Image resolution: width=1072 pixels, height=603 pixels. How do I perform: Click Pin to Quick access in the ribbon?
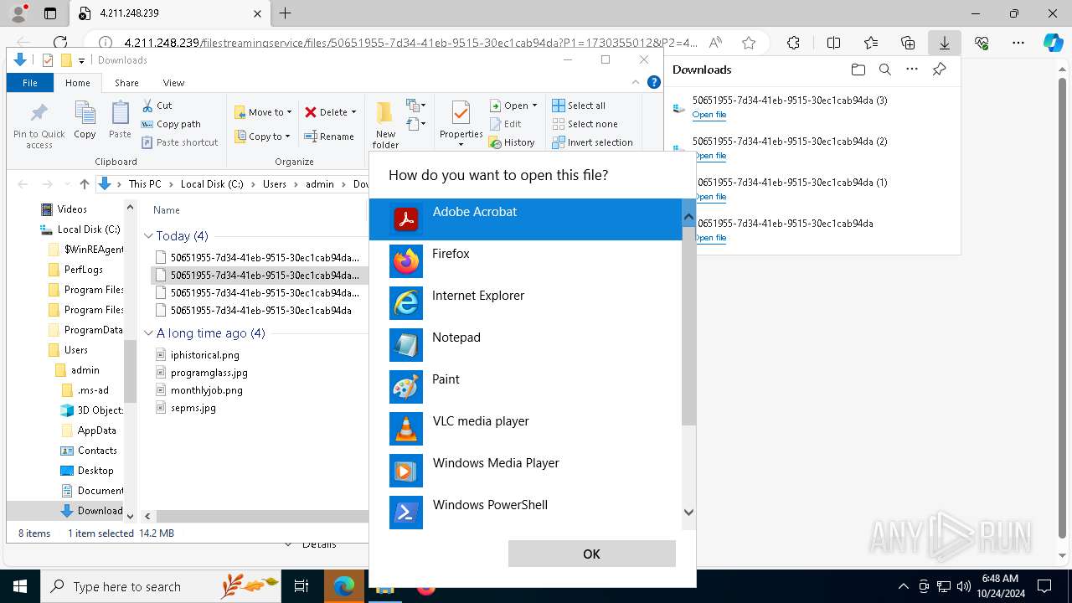click(x=39, y=126)
